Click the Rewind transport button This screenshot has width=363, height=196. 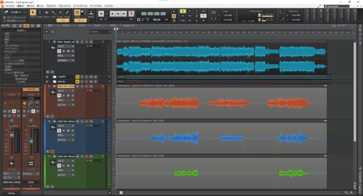point(101,14)
